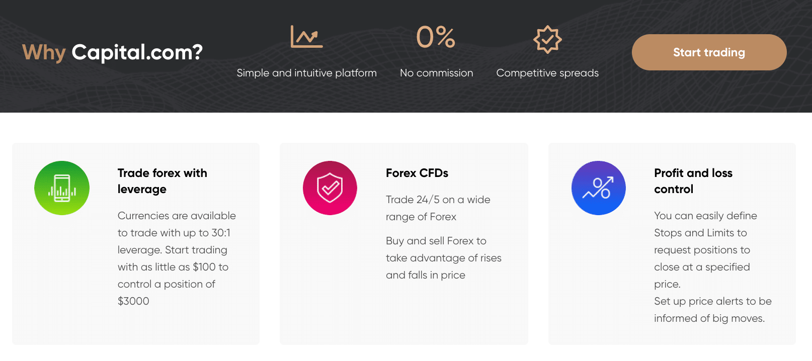The image size is (812, 361).
Task: Select the '0%' no commission graphic
Action: point(436,37)
